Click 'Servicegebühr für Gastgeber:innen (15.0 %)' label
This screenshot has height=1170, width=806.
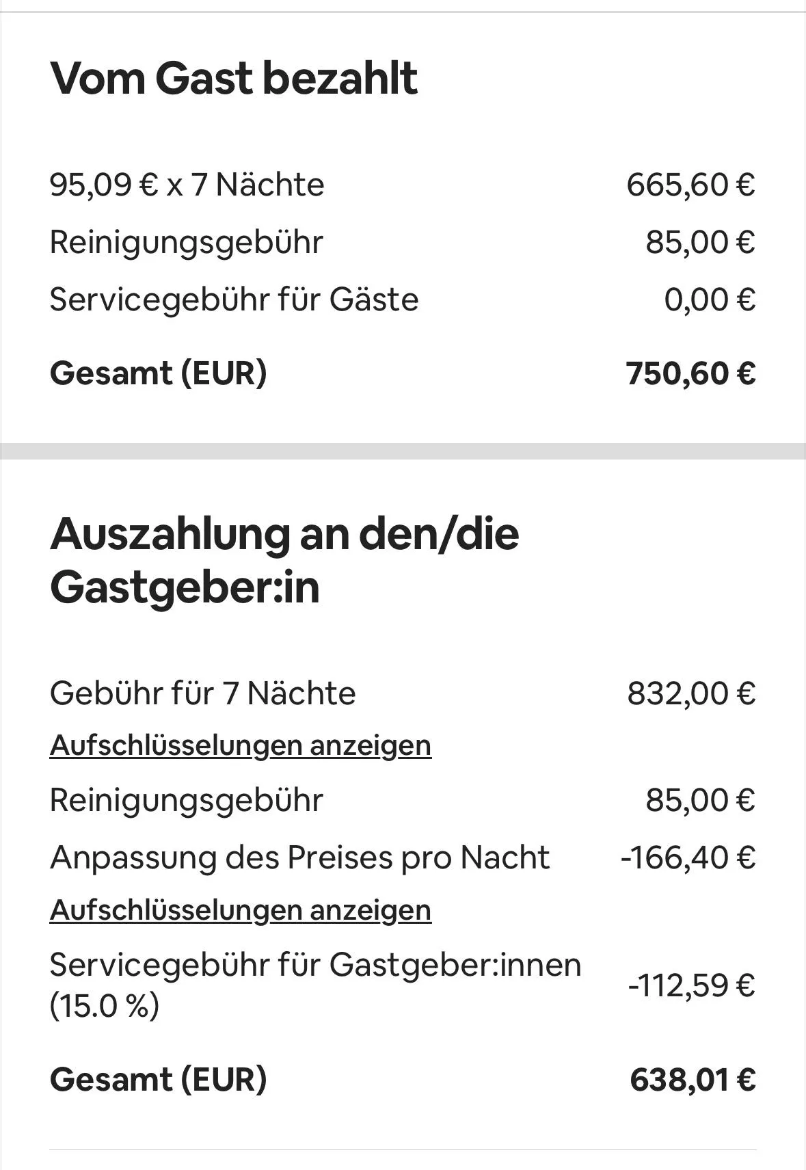316,985
